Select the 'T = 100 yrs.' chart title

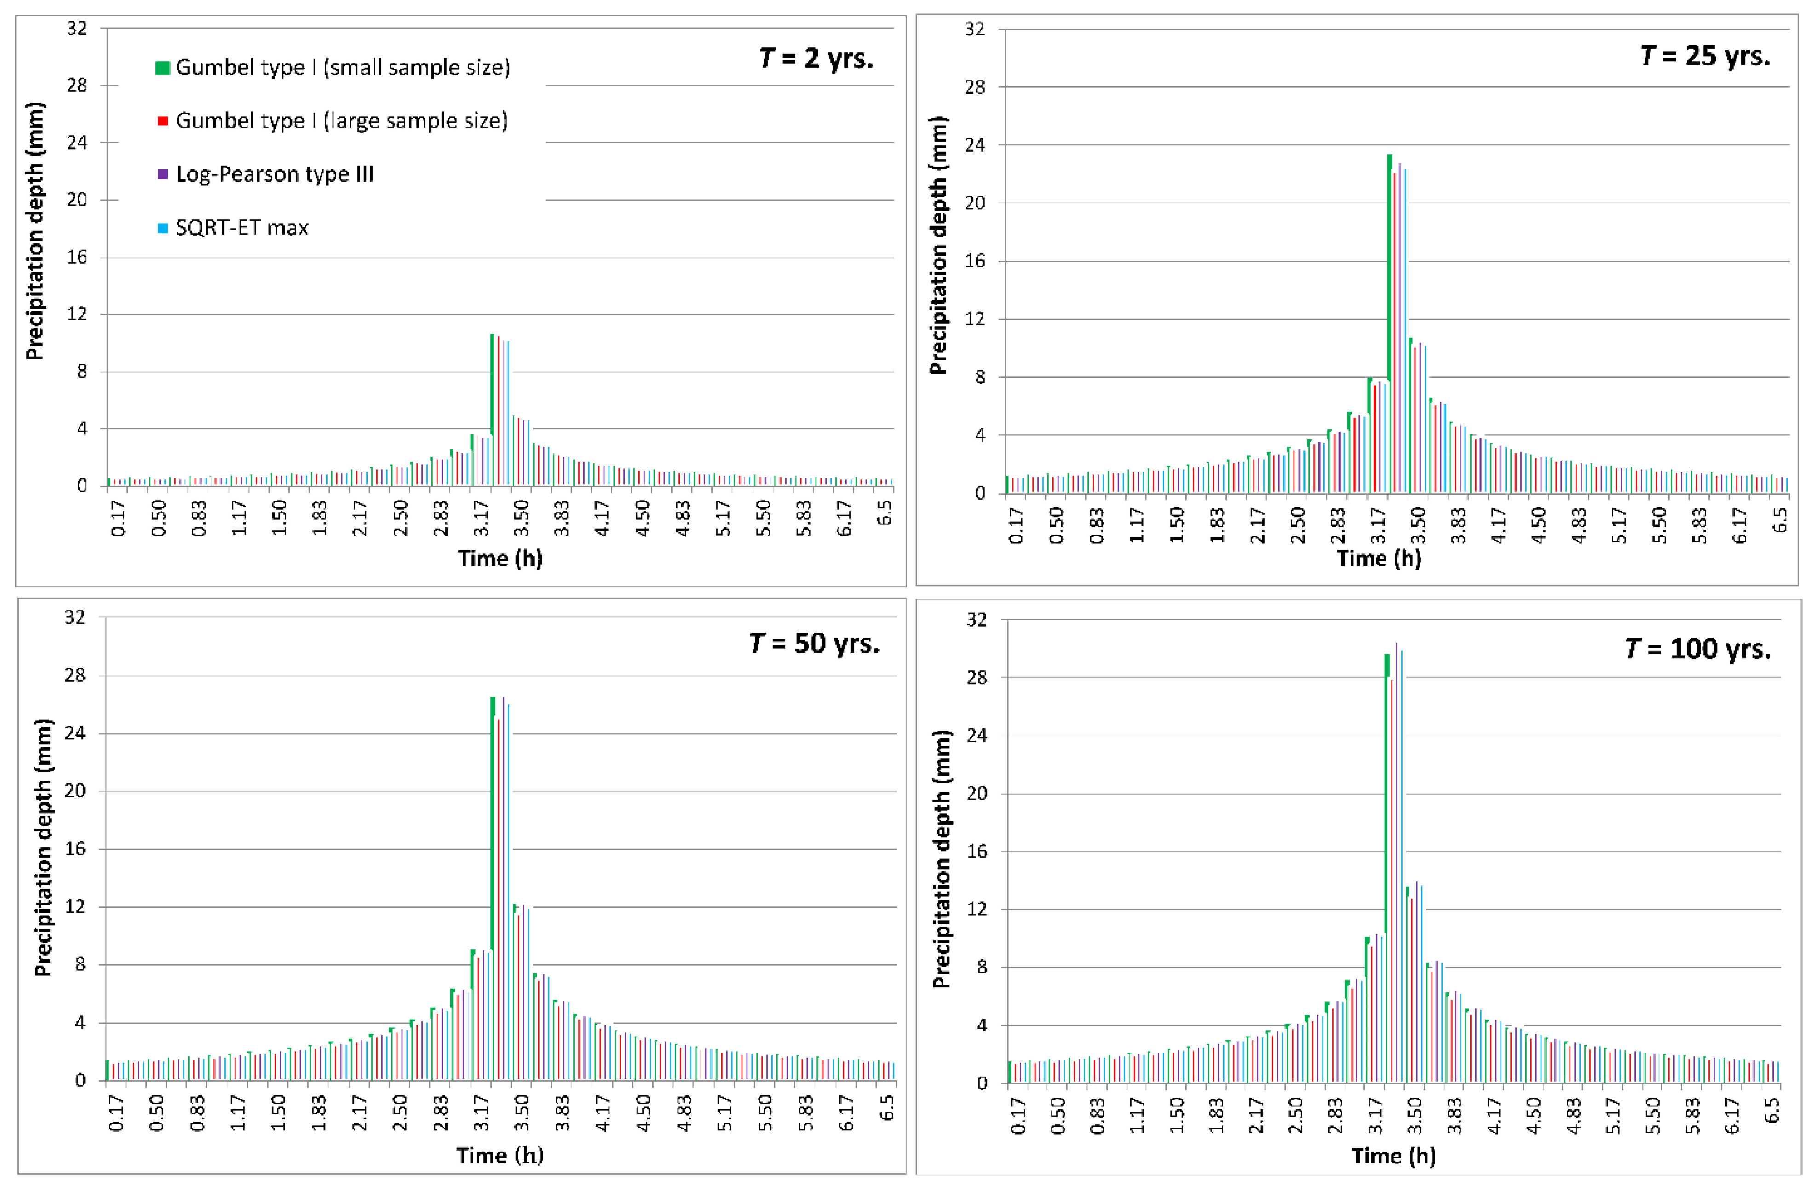click(x=1697, y=649)
